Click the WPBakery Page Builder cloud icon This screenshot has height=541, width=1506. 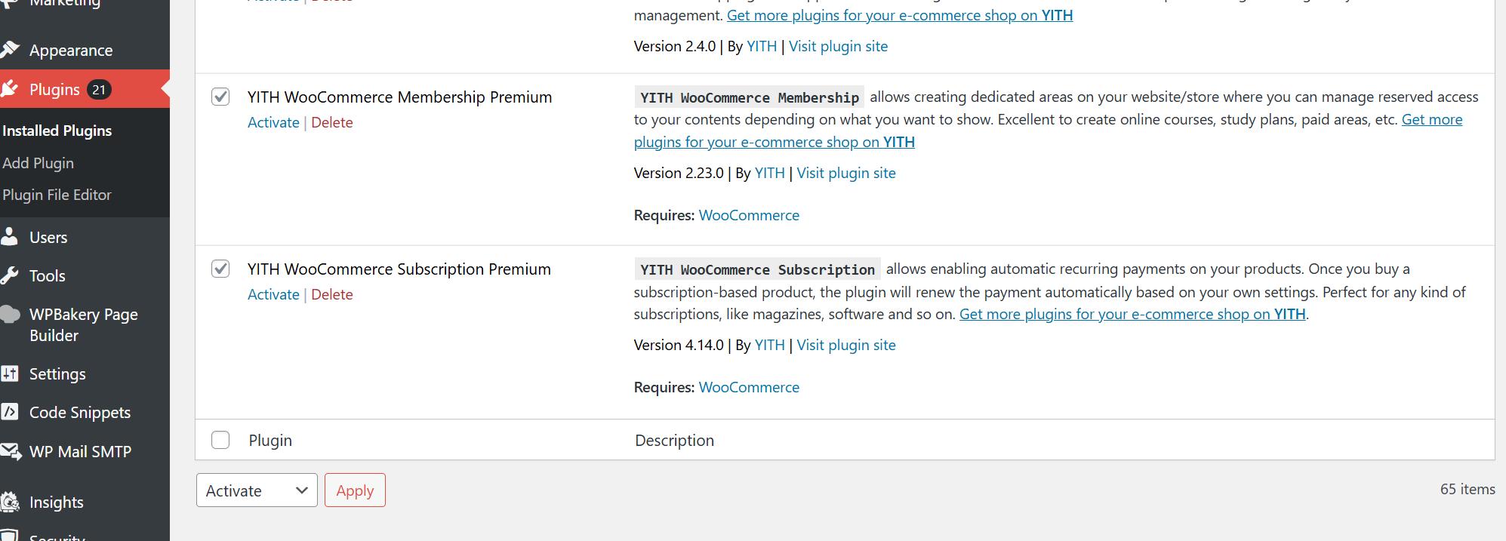point(10,315)
